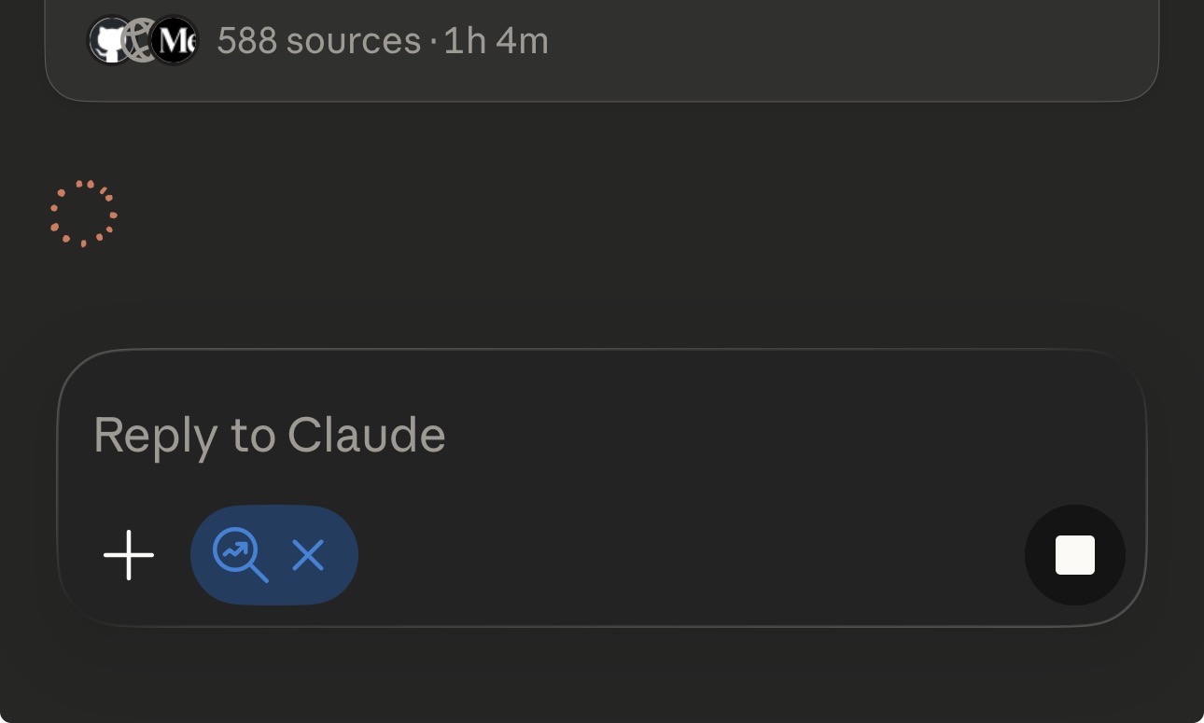Image resolution: width=1204 pixels, height=723 pixels.
Task: Click the stacked source icons group
Action: [x=143, y=41]
